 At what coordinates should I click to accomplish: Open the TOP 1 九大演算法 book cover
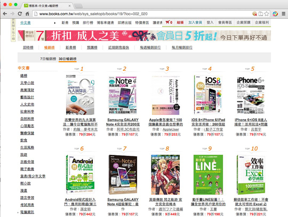(x=80, y=95)
